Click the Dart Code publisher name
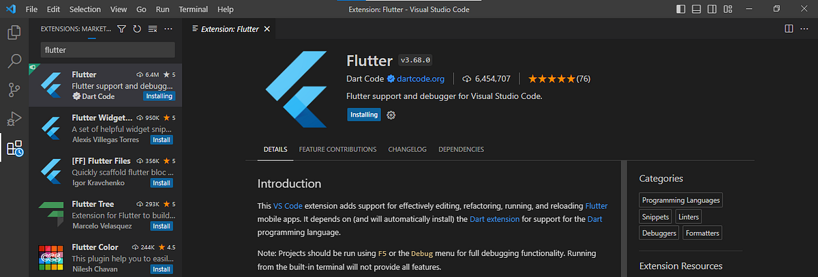Screen dimensions: 818x277 pyautogui.click(x=365, y=78)
